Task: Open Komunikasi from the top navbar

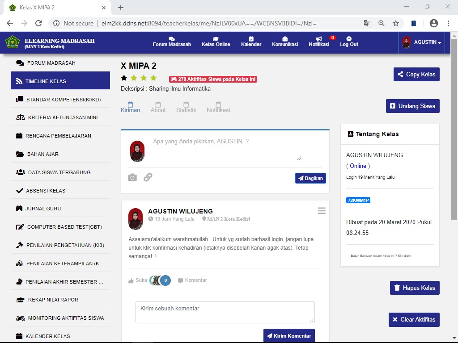Action: point(285,39)
